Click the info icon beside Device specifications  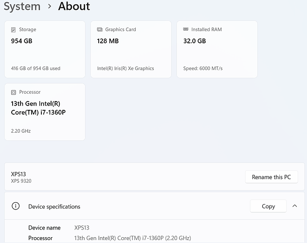point(16,206)
